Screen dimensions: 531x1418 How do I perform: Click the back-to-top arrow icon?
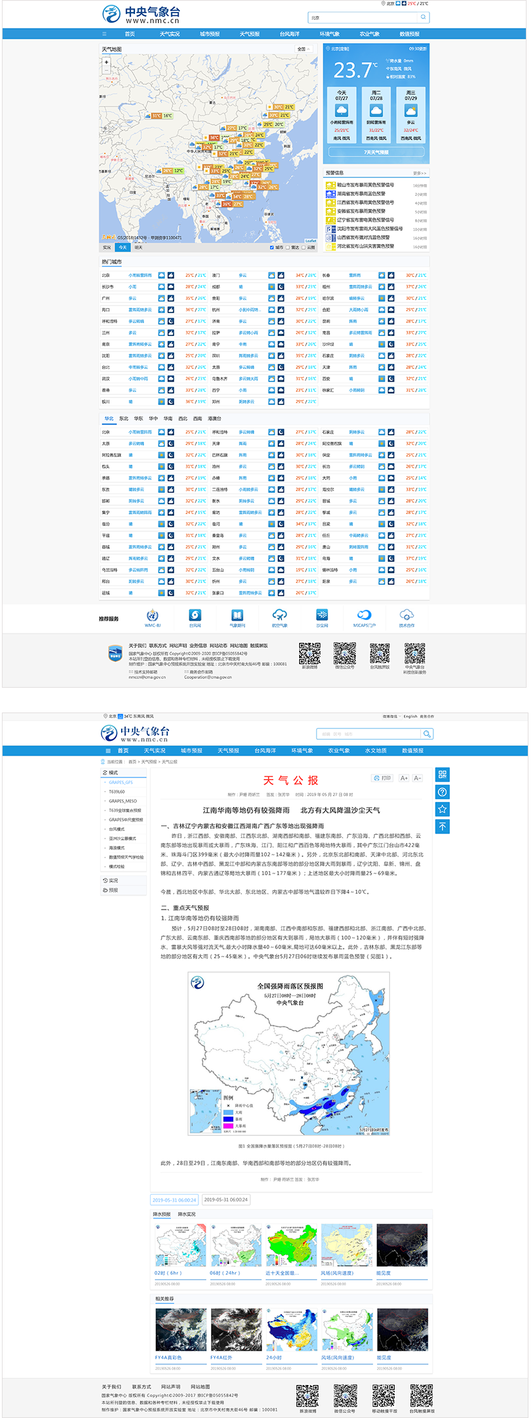click(x=442, y=826)
